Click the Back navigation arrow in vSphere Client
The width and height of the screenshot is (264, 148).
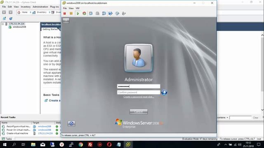[4, 12]
